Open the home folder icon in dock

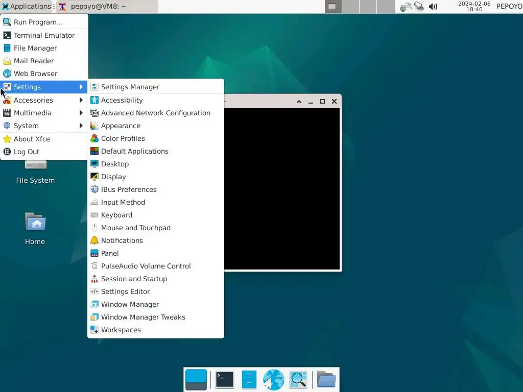click(326, 379)
